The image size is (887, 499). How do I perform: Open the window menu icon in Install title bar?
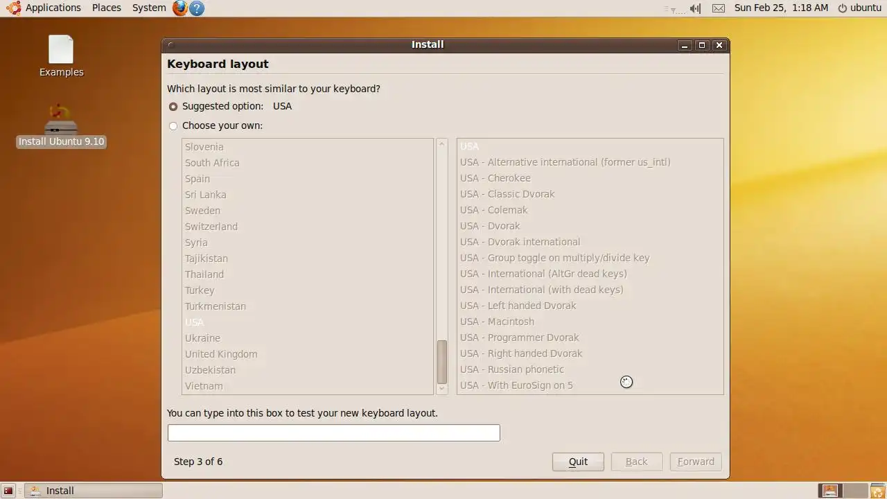coord(170,45)
